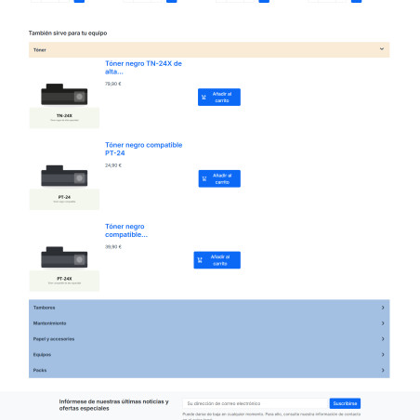The width and height of the screenshot is (420, 420).
Task: Click the Infórmese de nuestras últimas noticias text
Action: pyautogui.click(x=114, y=405)
